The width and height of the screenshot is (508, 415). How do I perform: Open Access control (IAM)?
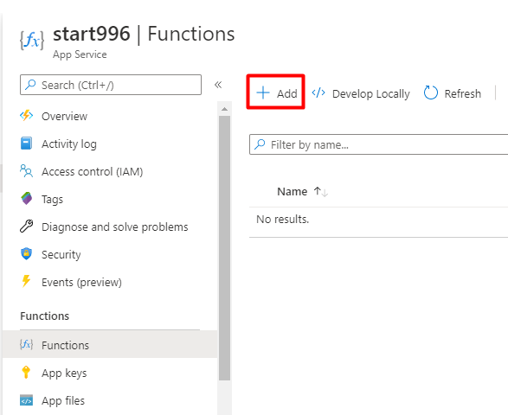(x=110, y=171)
